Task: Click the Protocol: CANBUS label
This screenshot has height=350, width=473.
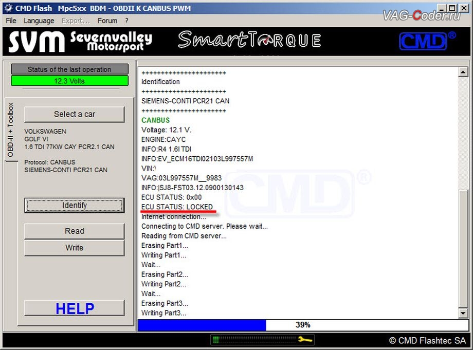Action: [50, 162]
